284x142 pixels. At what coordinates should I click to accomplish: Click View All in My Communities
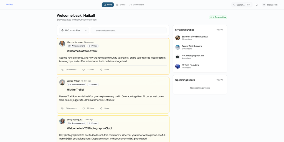point(220,30)
